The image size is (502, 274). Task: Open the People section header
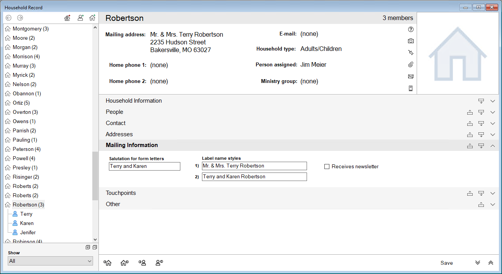pos(114,112)
